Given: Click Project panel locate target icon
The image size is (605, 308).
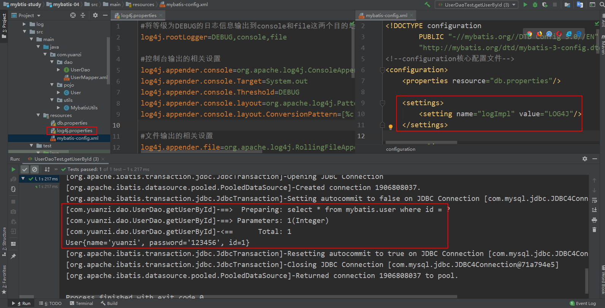Looking at the screenshot, I should tap(73, 15).
